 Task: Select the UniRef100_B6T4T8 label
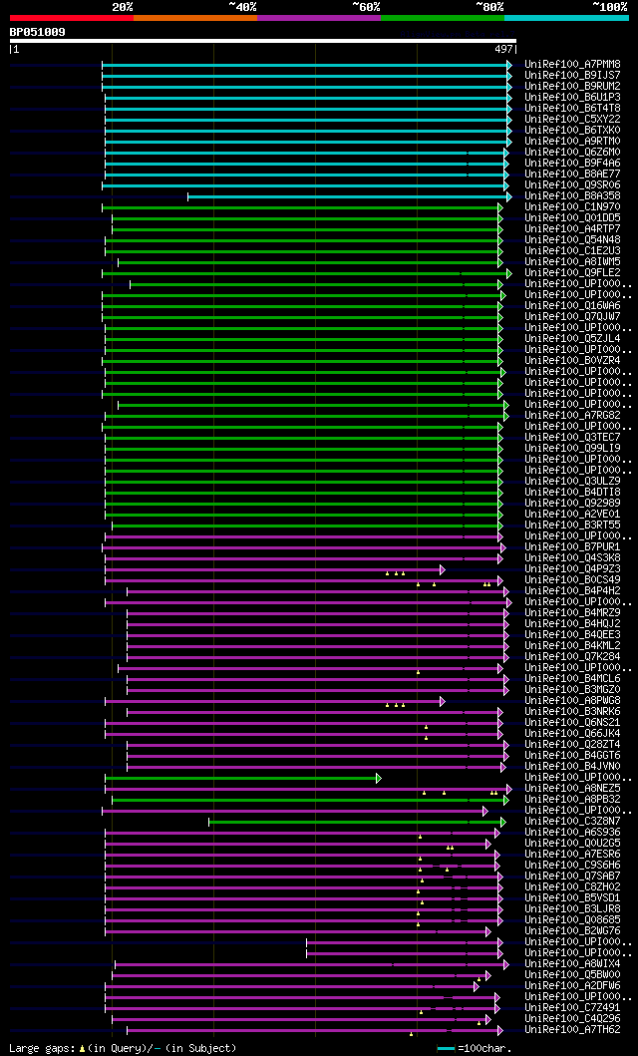point(573,109)
